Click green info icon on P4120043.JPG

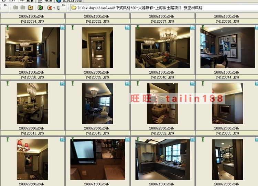pos(73,83)
